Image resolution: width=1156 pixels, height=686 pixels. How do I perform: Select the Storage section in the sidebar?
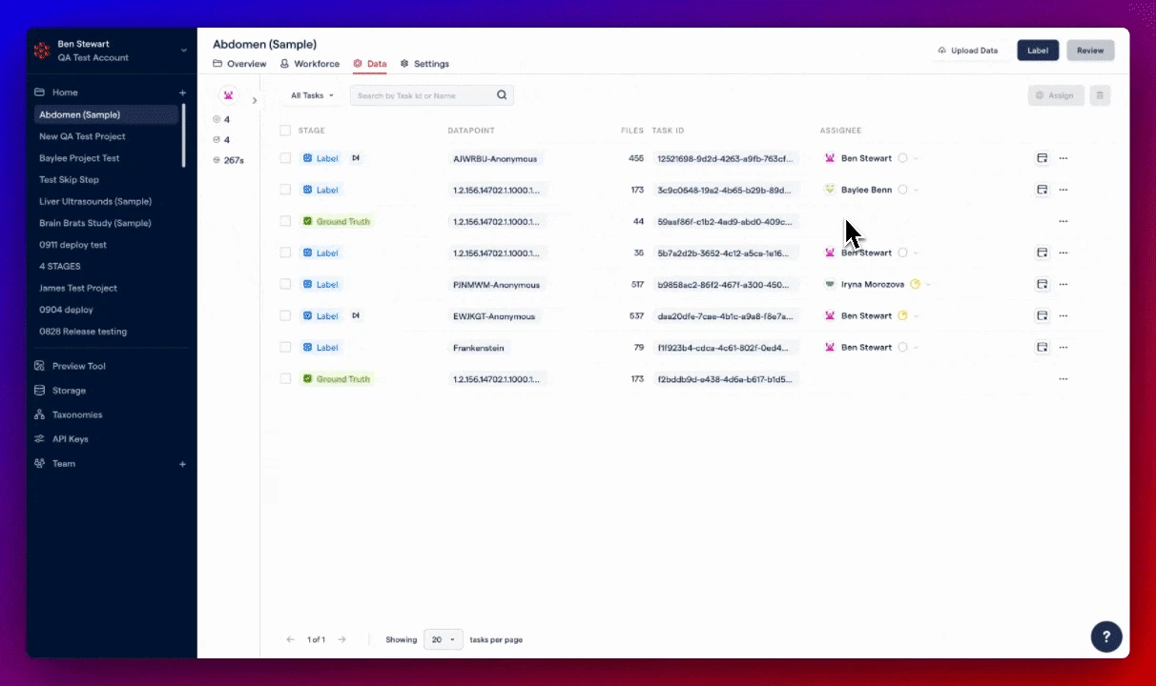[69, 390]
